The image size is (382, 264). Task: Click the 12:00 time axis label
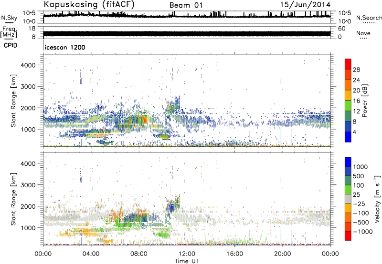point(187,254)
